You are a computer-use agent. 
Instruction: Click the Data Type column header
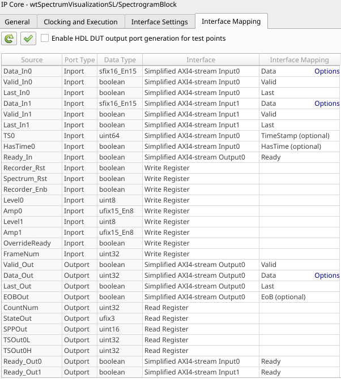tap(120, 60)
